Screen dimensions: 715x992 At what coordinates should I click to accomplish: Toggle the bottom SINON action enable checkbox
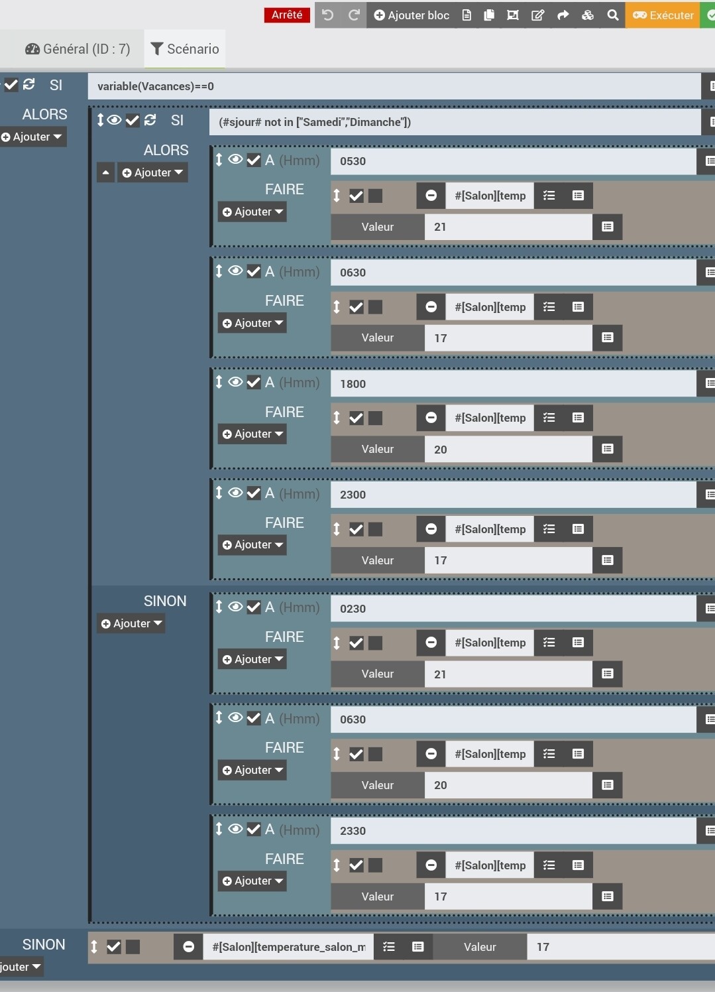pyautogui.click(x=113, y=947)
